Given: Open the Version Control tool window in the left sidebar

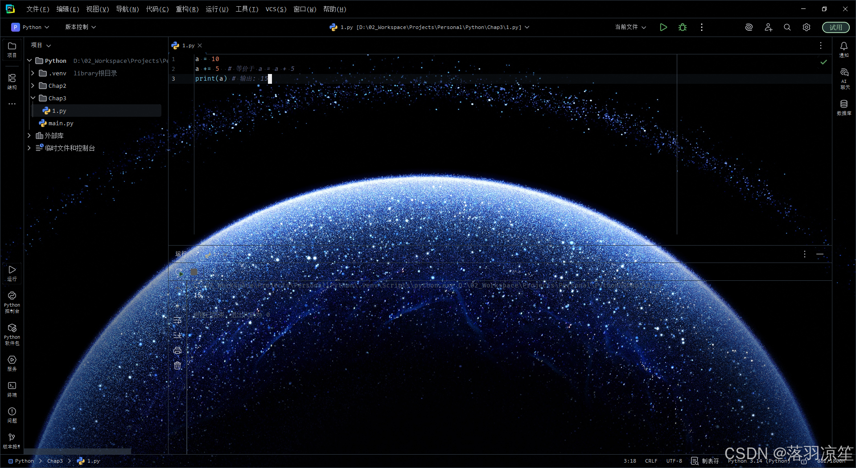Looking at the screenshot, I should tap(12, 441).
